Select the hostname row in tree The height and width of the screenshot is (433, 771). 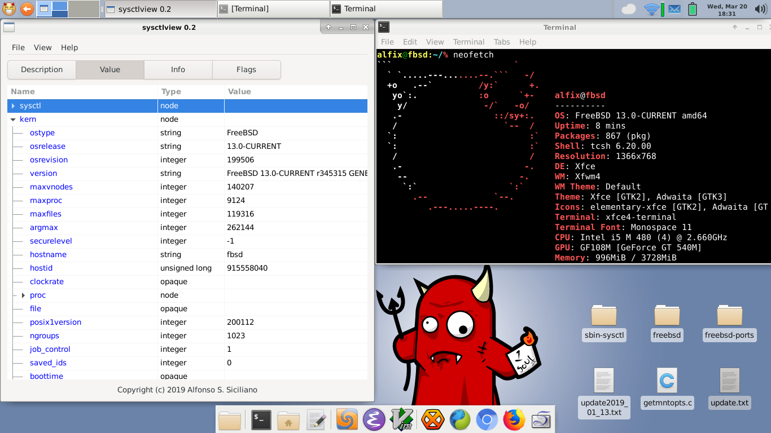pyautogui.click(x=48, y=255)
